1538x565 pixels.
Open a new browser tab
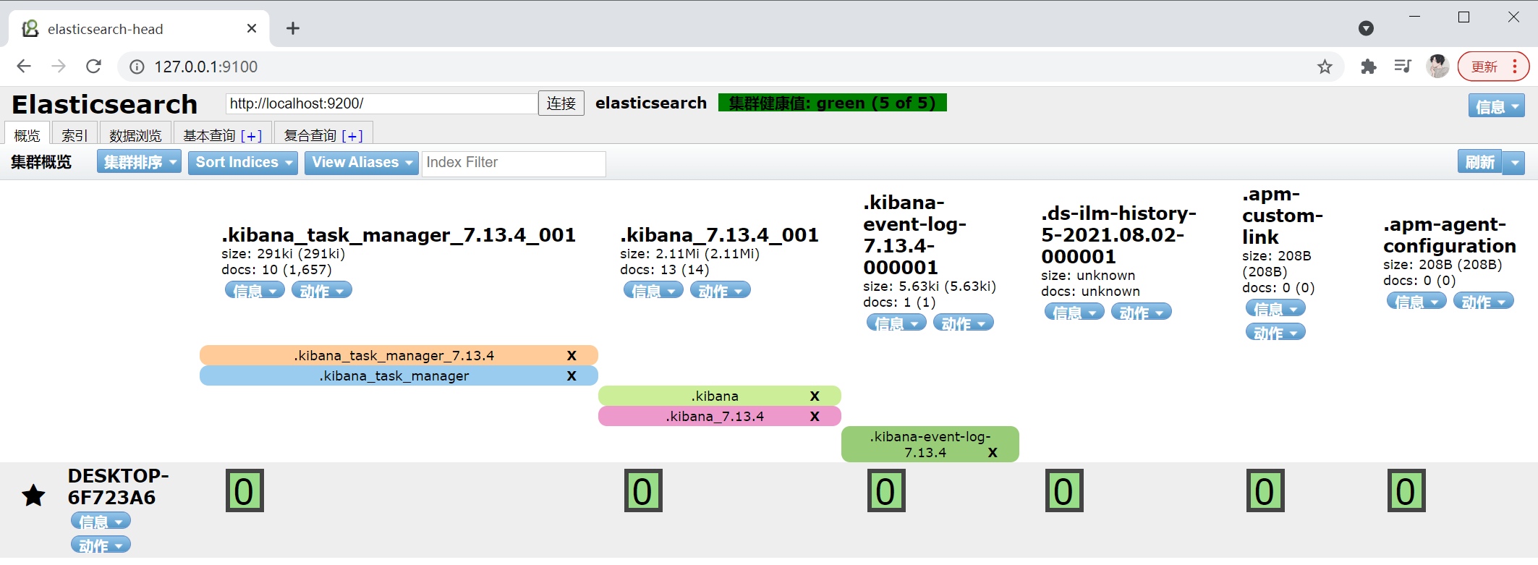coord(293,28)
